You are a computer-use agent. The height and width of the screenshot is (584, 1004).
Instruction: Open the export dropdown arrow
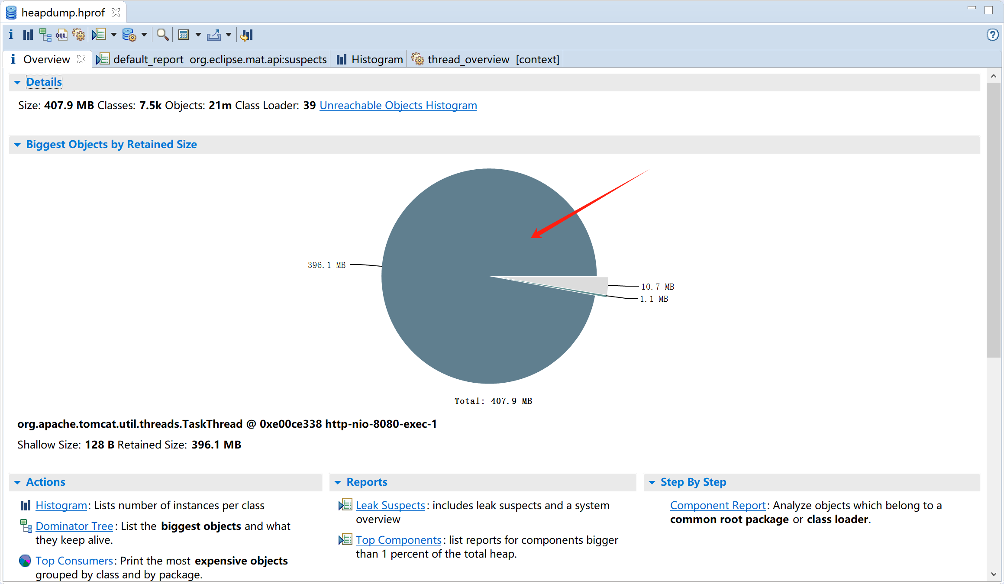[229, 35]
